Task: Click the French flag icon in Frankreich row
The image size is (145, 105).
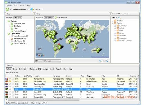Action: click(7, 79)
